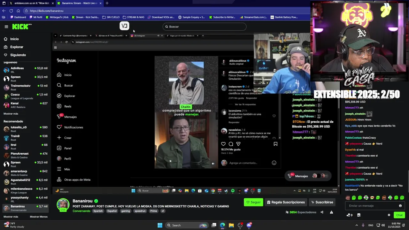Click the Instagram heart like icon
The width and height of the screenshot is (409, 230).
(x=223, y=144)
